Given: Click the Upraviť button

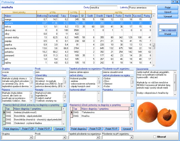Looking at the screenshot, I should [168, 12].
